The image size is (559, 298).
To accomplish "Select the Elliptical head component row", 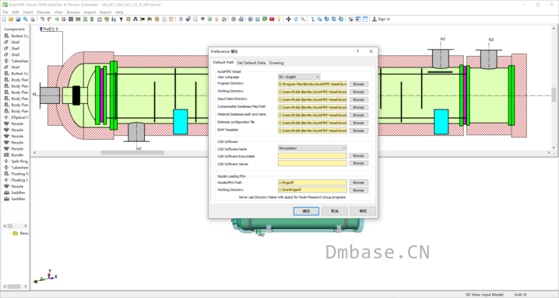I will 16,117.
